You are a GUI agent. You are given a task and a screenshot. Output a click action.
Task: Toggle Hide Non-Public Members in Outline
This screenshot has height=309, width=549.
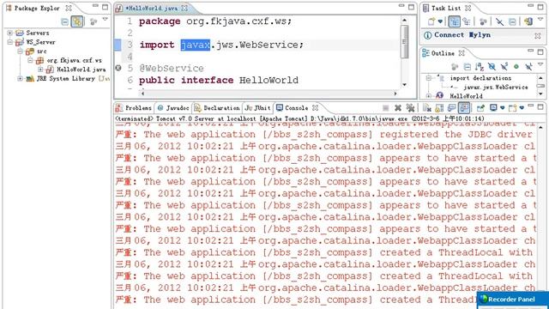point(516,66)
